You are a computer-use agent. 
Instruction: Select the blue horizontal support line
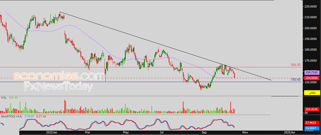pos(151,82)
